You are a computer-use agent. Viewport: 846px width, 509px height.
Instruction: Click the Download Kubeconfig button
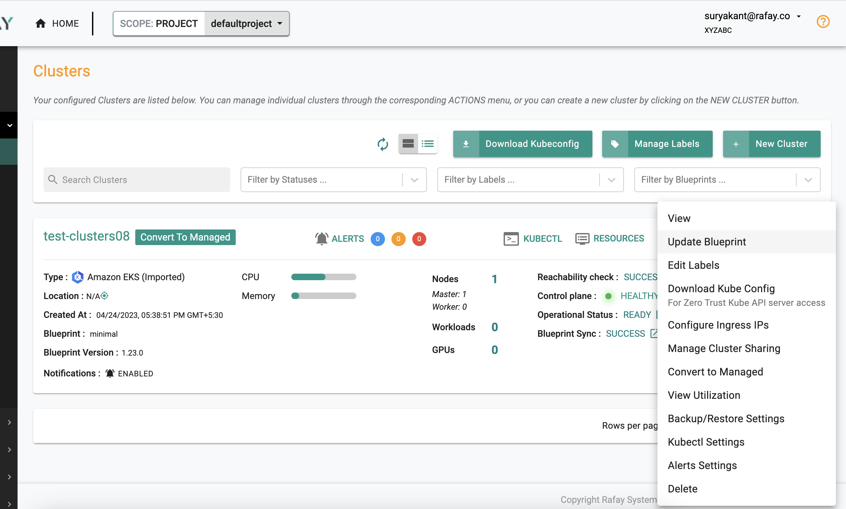pyautogui.click(x=522, y=144)
